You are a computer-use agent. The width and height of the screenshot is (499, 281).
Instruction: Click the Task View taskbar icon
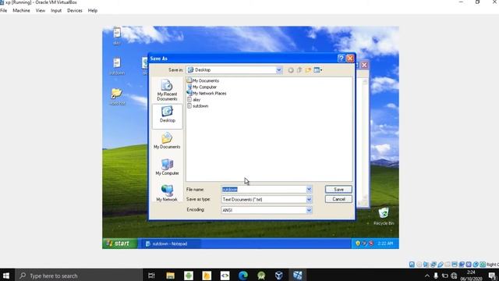(x=151, y=276)
